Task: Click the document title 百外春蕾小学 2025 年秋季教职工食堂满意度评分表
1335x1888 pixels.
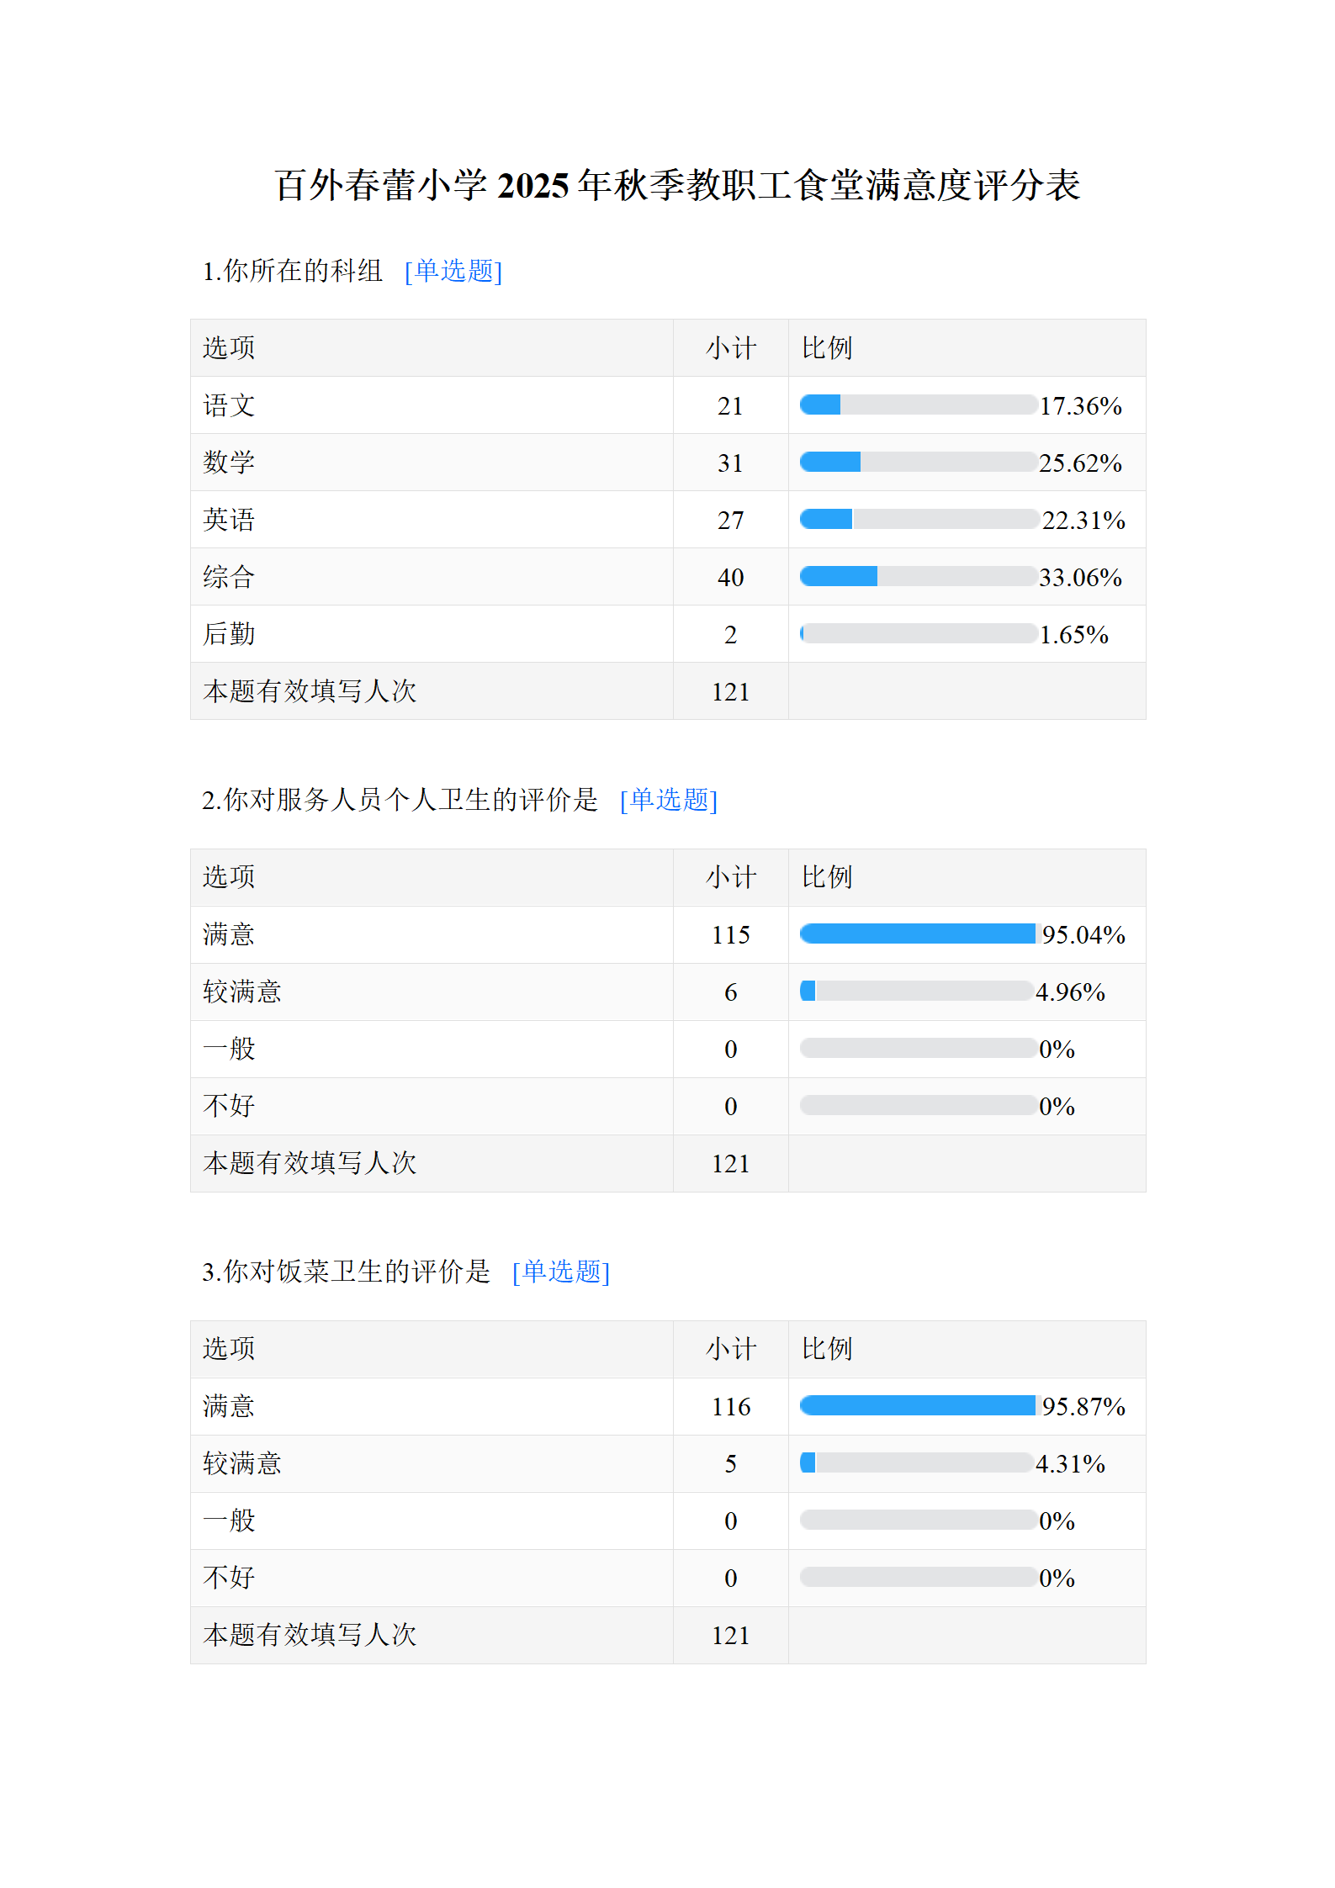Action: tap(677, 186)
